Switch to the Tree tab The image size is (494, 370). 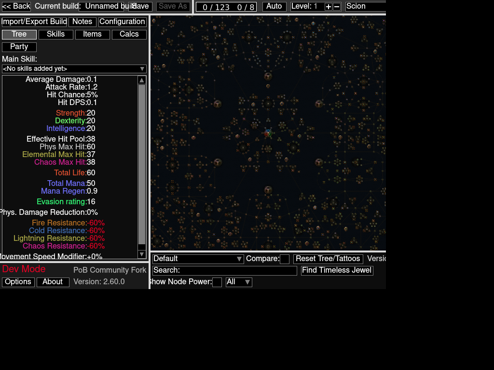[19, 34]
